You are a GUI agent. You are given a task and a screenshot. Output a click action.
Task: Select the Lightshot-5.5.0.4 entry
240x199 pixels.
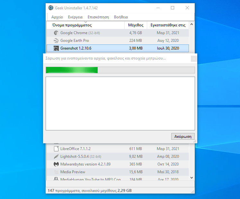pos(118,156)
